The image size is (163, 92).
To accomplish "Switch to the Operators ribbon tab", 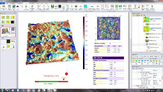I will [20, 3].
